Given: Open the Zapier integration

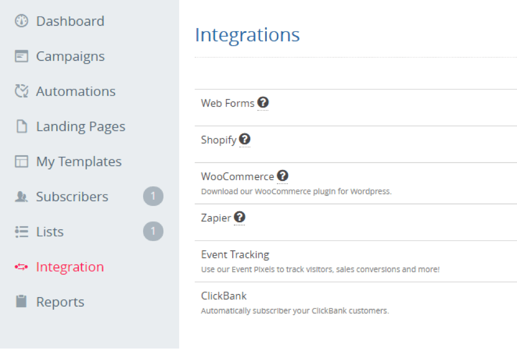Looking at the screenshot, I should point(216,218).
